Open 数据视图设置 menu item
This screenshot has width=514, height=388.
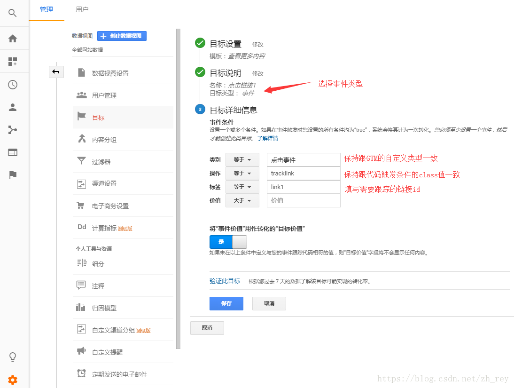click(123, 73)
